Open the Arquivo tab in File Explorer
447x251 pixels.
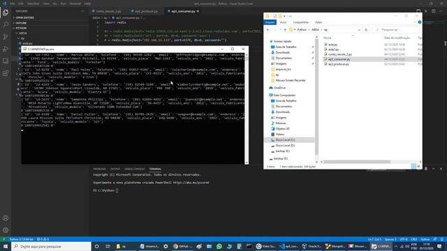tap(270, 22)
